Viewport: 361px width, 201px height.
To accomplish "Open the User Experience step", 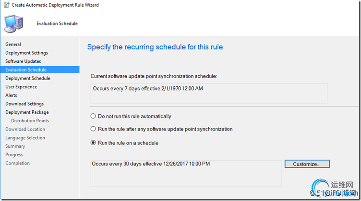I will click(x=21, y=87).
